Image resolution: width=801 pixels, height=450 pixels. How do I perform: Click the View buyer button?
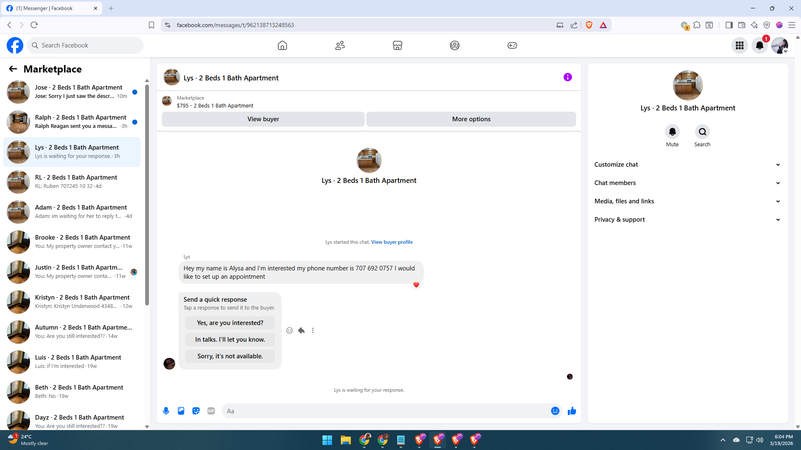263,119
